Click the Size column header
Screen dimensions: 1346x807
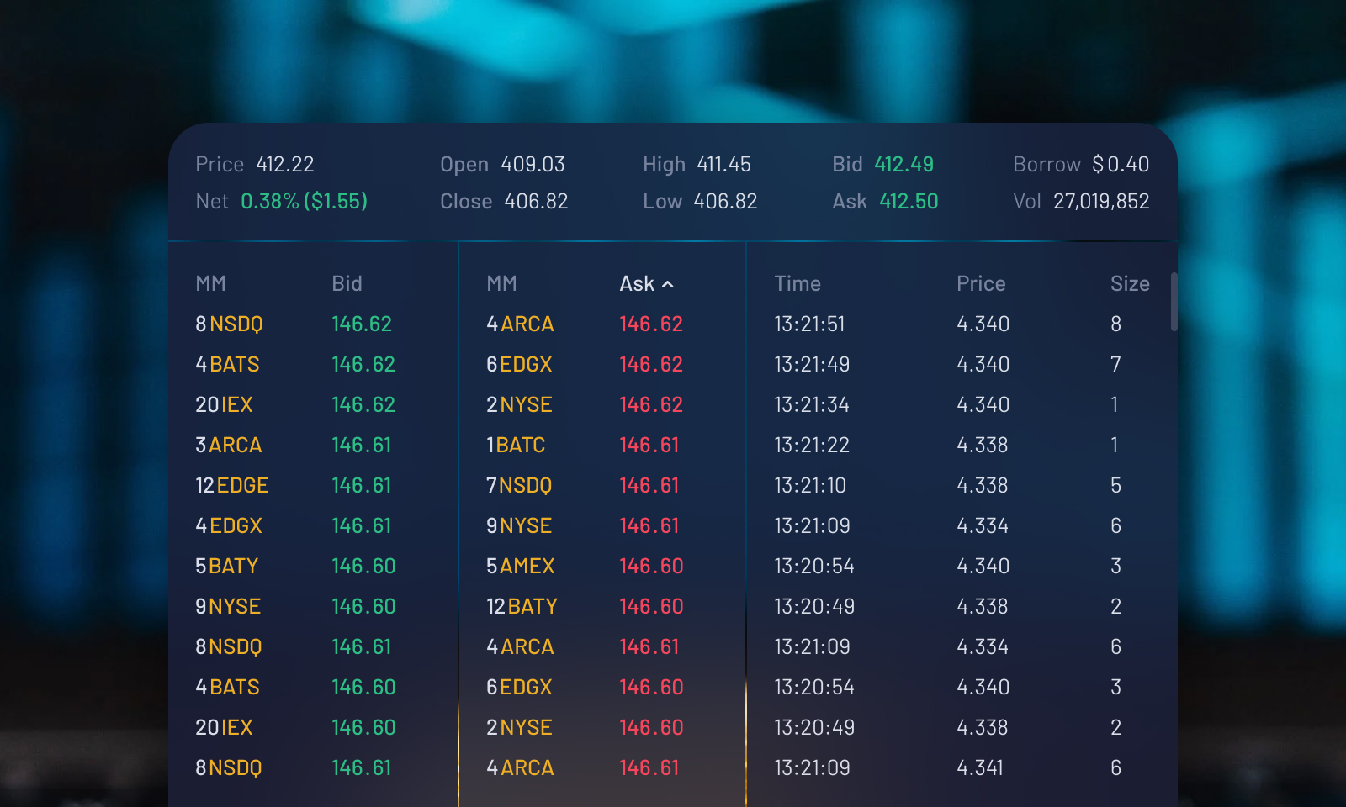pos(1130,284)
